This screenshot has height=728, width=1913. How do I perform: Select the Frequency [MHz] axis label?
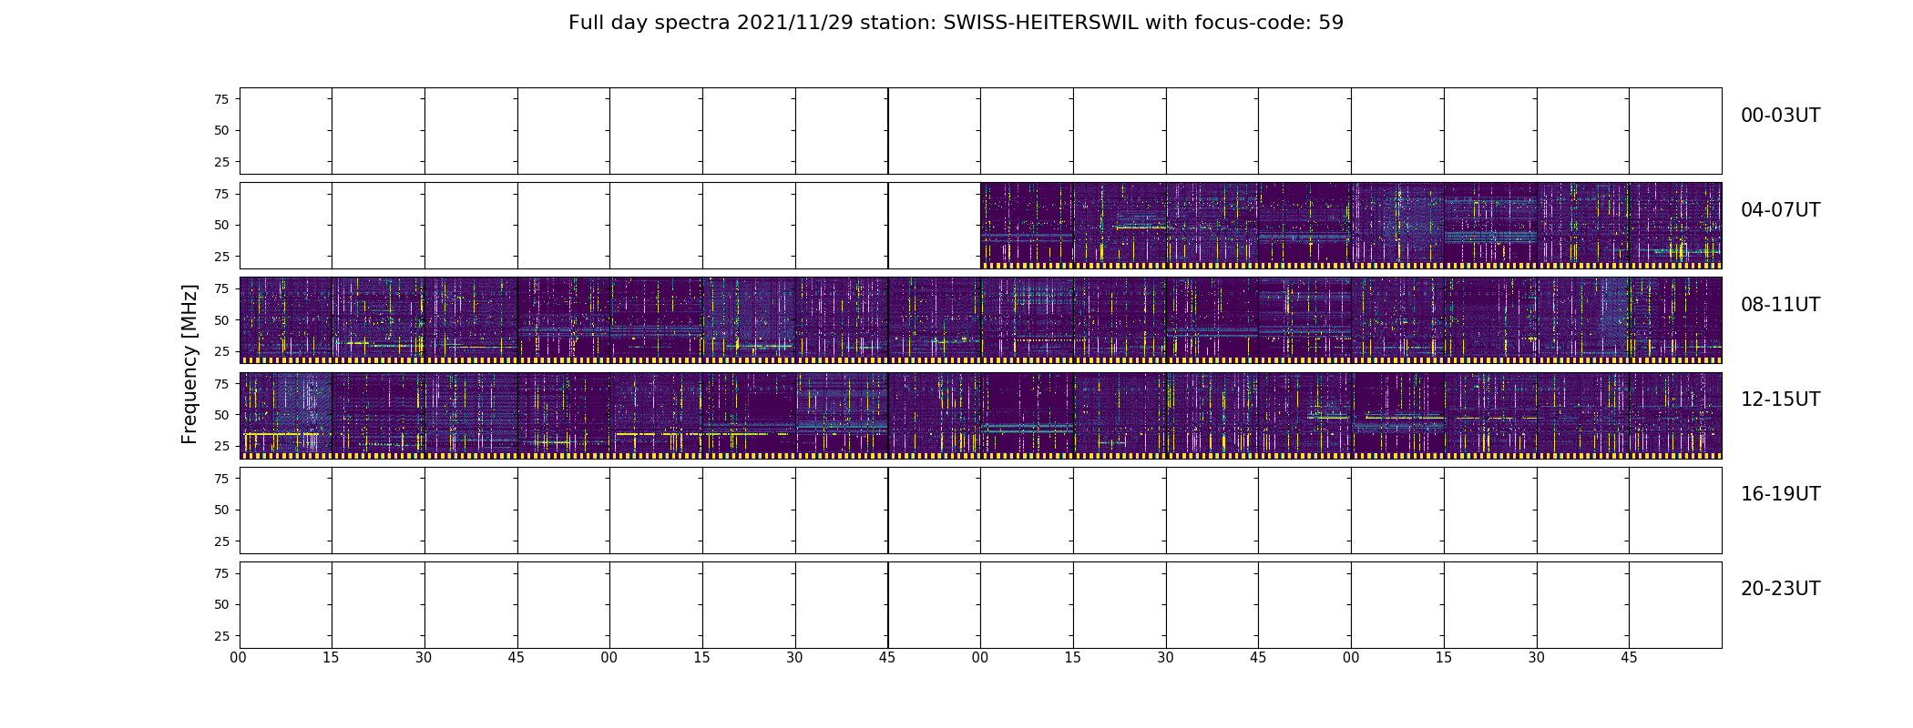tap(189, 364)
